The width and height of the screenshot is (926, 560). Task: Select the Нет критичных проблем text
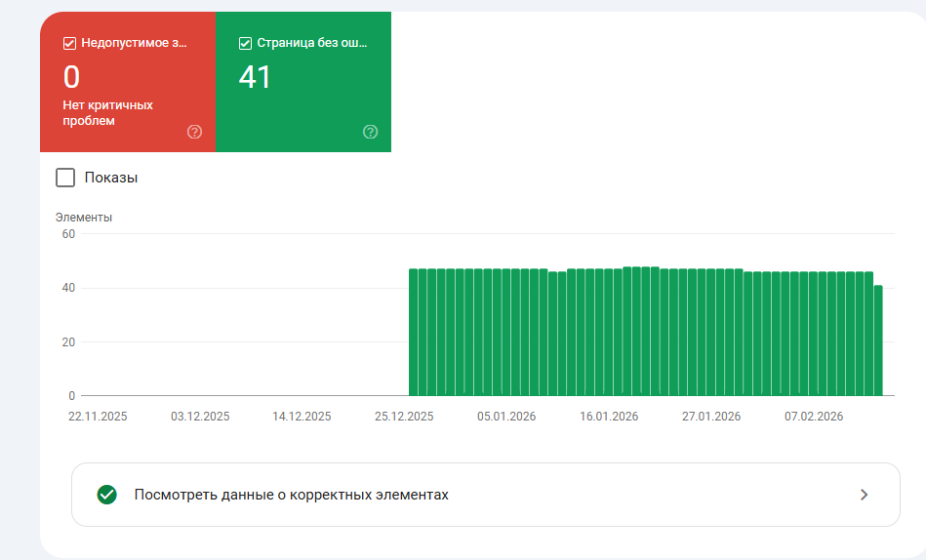(x=108, y=113)
